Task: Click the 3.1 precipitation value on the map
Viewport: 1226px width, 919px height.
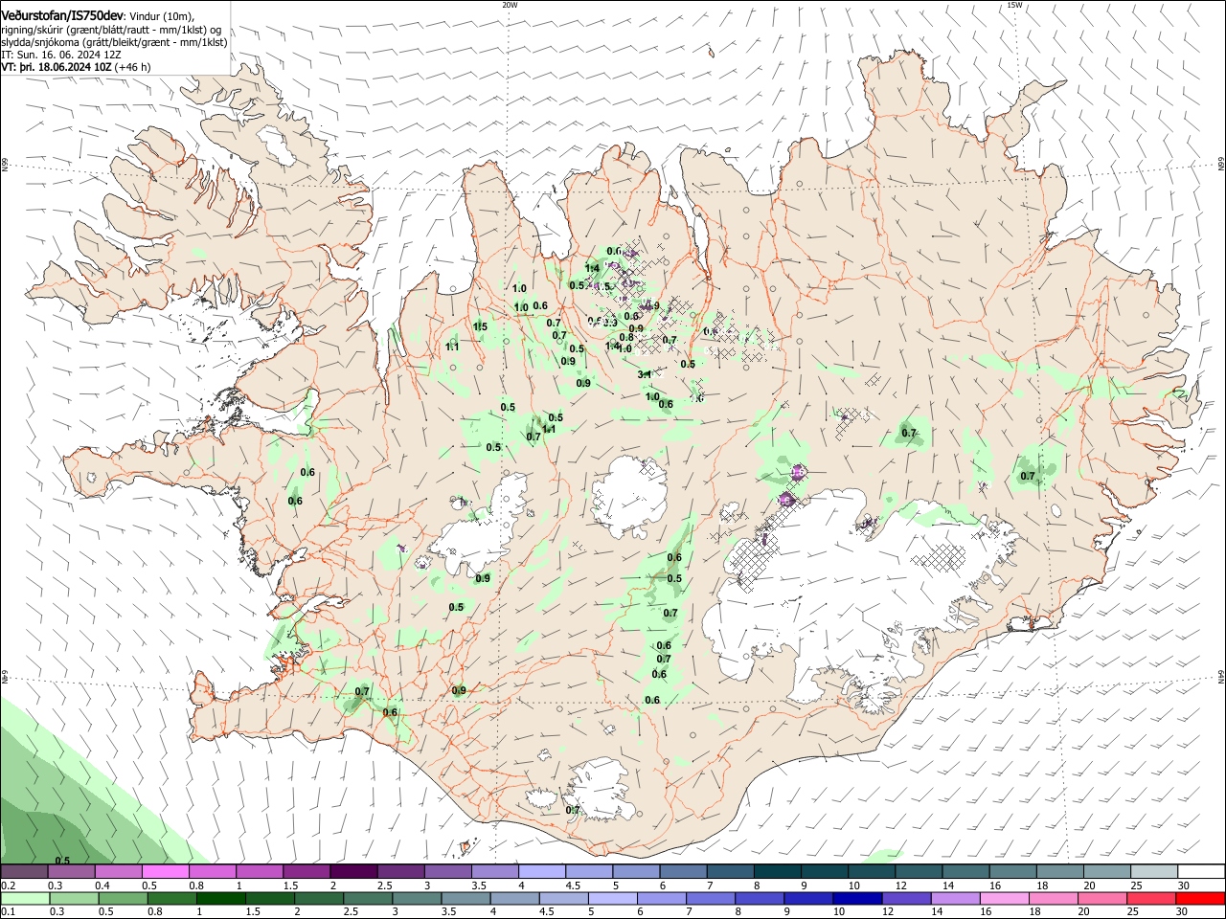Action: pyautogui.click(x=645, y=374)
